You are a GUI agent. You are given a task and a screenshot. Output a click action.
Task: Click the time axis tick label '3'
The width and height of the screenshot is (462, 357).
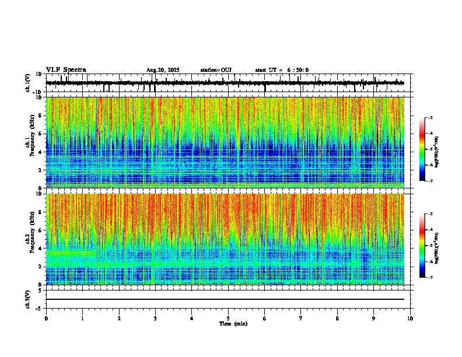155,318
